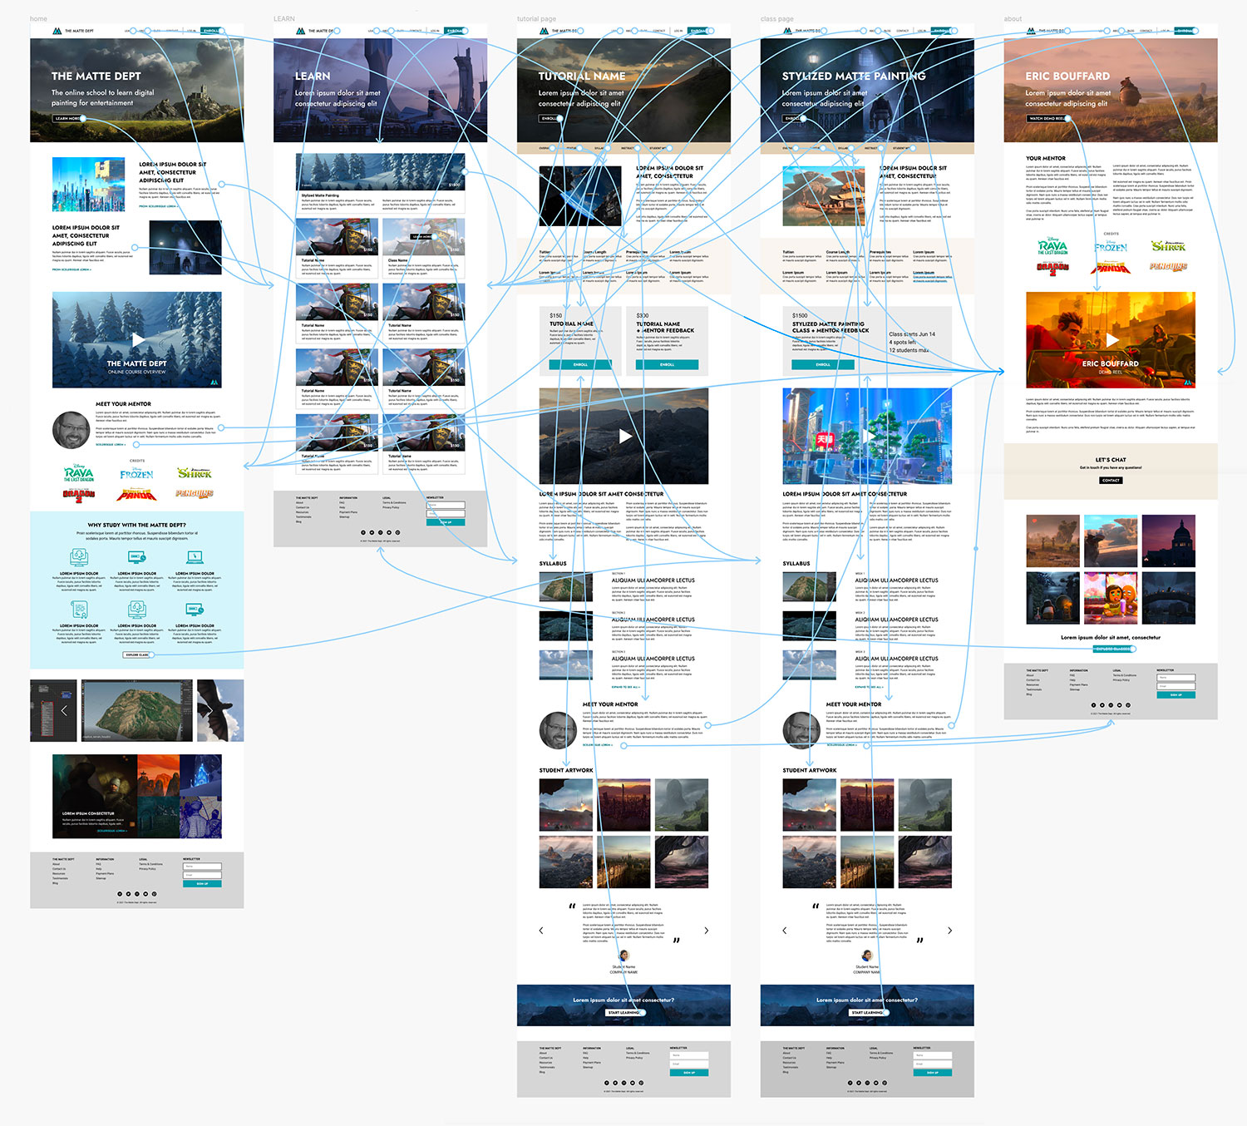Viewport: 1247px width, 1126px height.
Task: Click the mentor portrait photo on home page
Action: 71,429
